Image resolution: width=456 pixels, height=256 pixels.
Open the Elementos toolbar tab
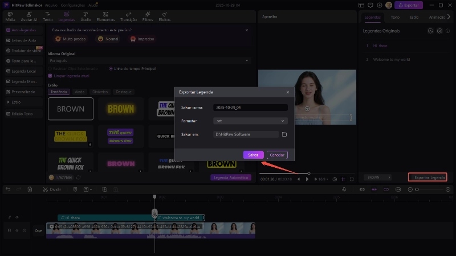(105, 15)
